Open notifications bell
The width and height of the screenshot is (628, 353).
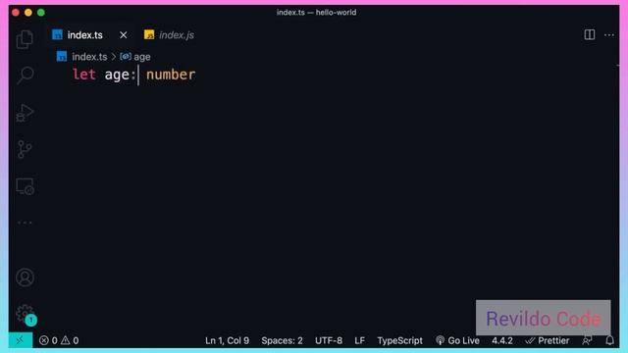point(609,340)
